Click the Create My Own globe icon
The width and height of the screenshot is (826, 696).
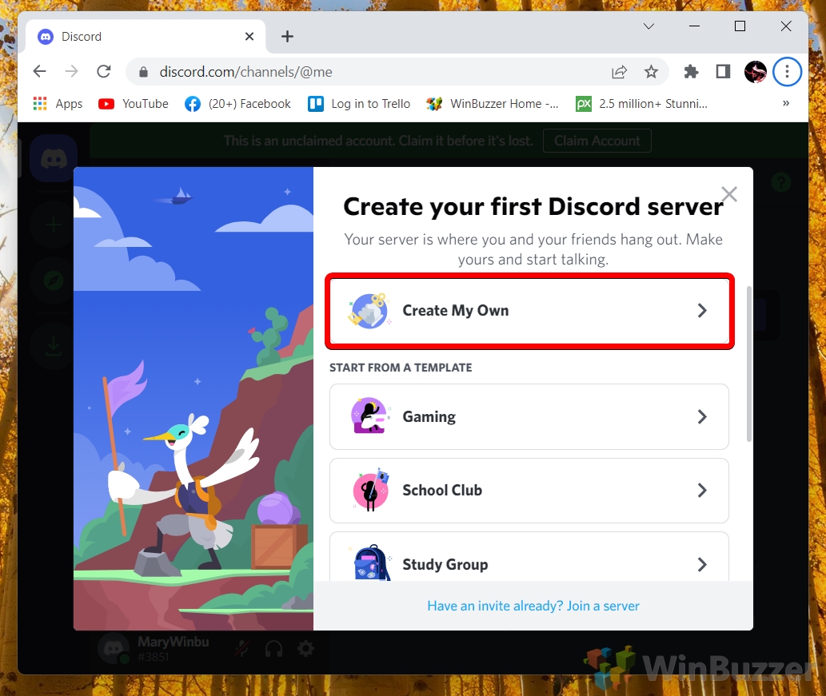369,311
